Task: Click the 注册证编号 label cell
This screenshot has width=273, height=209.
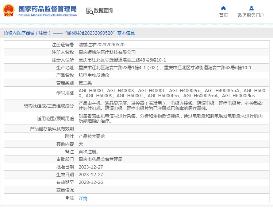Action: [63, 45]
